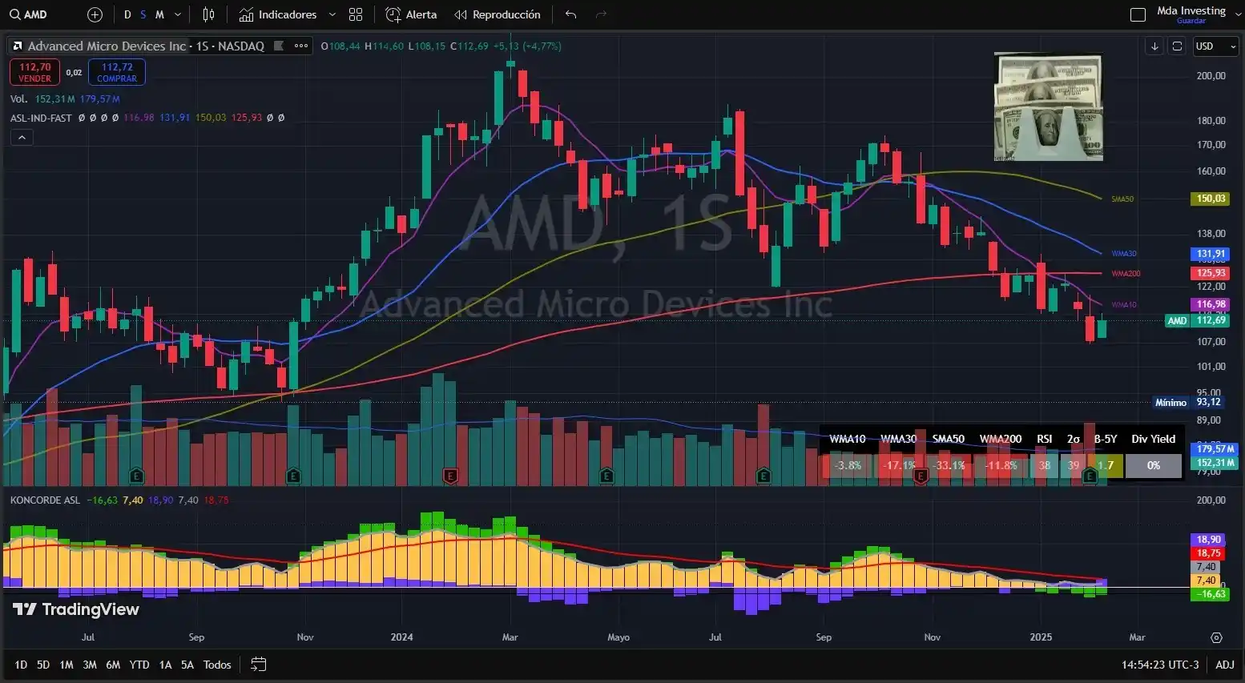1245x683 pixels.
Task: Select the 6M range tab
Action: [x=113, y=665]
